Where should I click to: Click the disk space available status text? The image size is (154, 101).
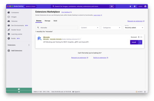pos(61,92)
